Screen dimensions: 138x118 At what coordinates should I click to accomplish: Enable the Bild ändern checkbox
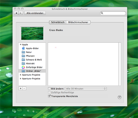click(x=49, y=88)
